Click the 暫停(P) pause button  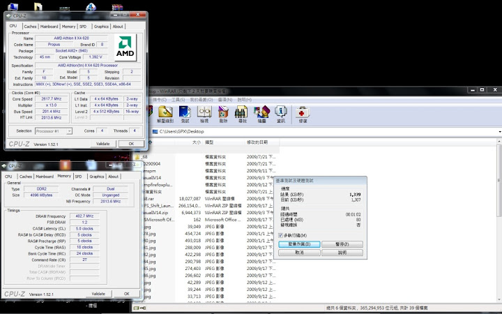pyautogui.click(x=342, y=244)
